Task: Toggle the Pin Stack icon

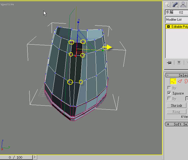Action: coord(169,63)
